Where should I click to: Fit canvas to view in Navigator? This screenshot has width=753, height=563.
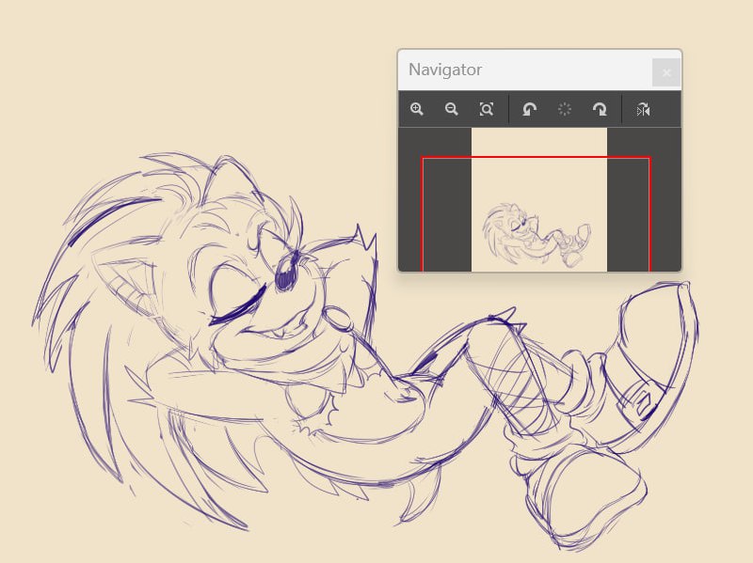click(487, 109)
